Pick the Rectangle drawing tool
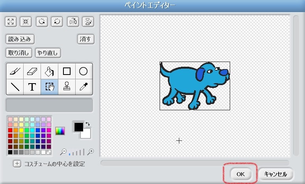 67,71
